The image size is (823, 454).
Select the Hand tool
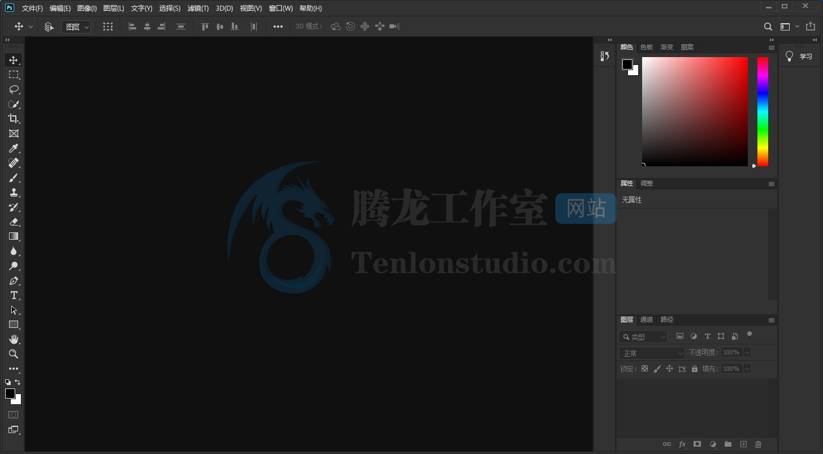click(x=14, y=339)
